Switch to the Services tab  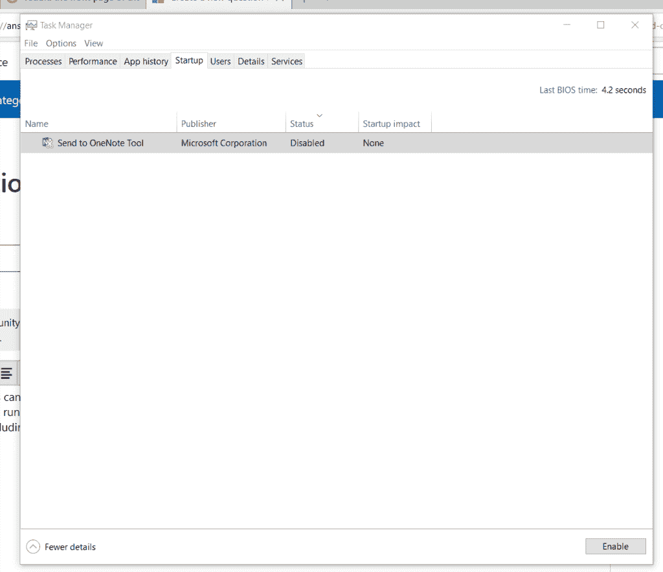[287, 62]
